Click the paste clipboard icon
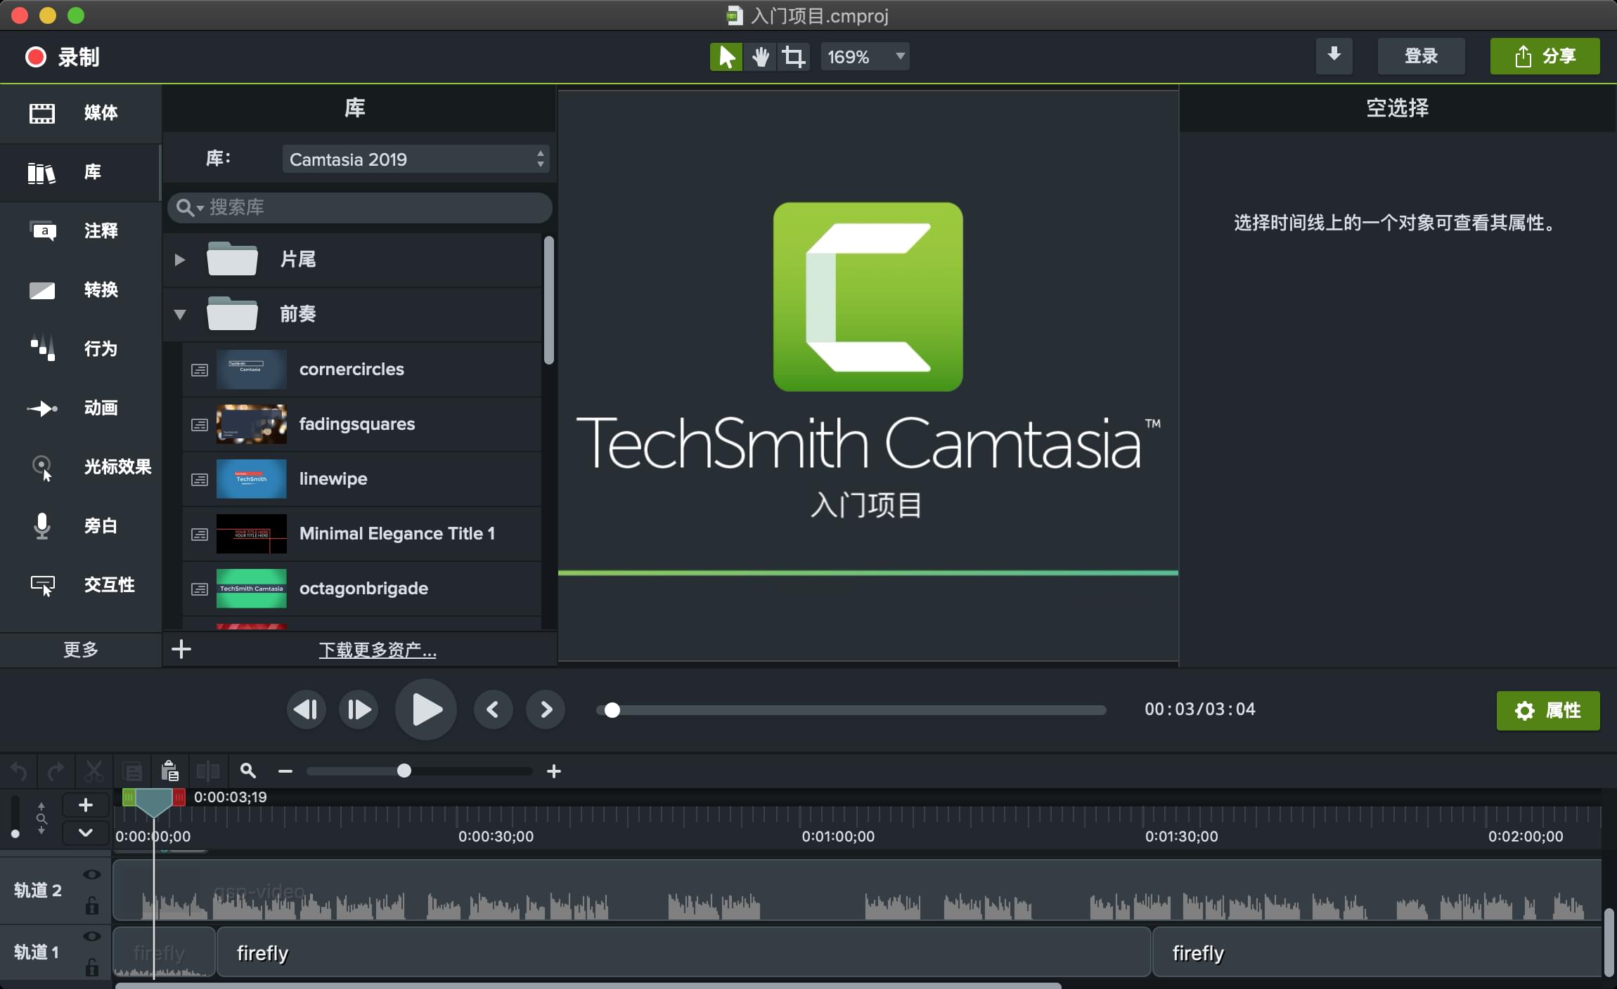The width and height of the screenshot is (1617, 989). click(x=170, y=771)
